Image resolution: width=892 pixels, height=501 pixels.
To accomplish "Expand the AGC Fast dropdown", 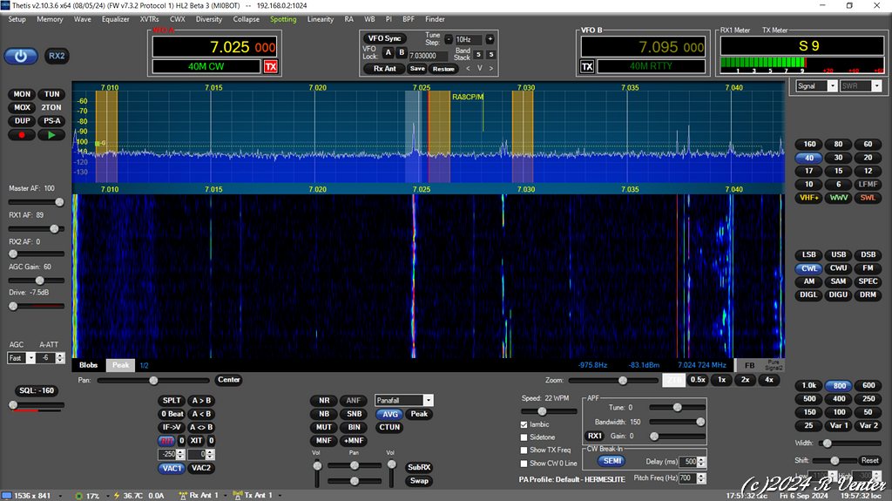I will coord(30,358).
